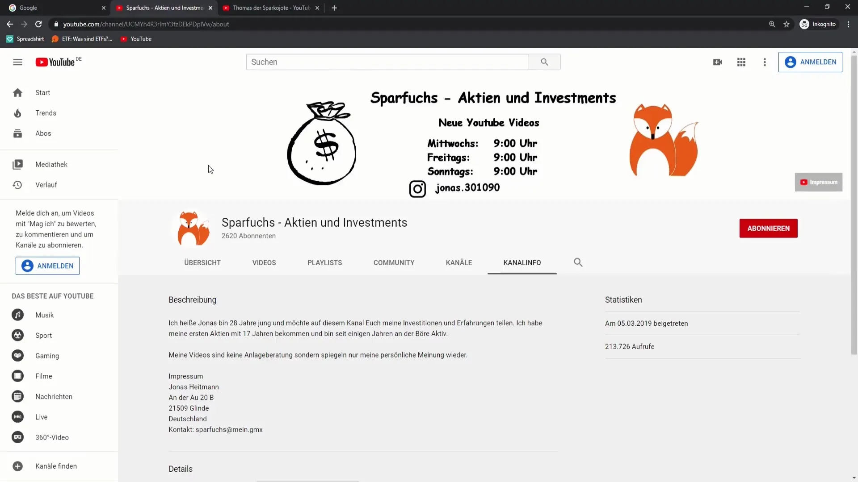Click the Inkognito profile button
The height and width of the screenshot is (482, 858).
(x=818, y=24)
